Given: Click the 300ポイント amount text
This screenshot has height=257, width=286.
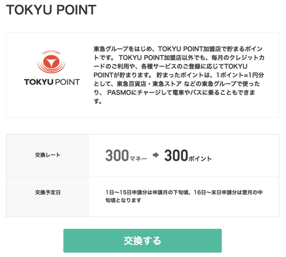Looking at the screenshot, I should click(x=188, y=155).
